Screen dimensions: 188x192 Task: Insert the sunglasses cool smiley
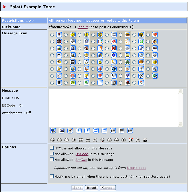pyautogui.click(x=88, y=140)
